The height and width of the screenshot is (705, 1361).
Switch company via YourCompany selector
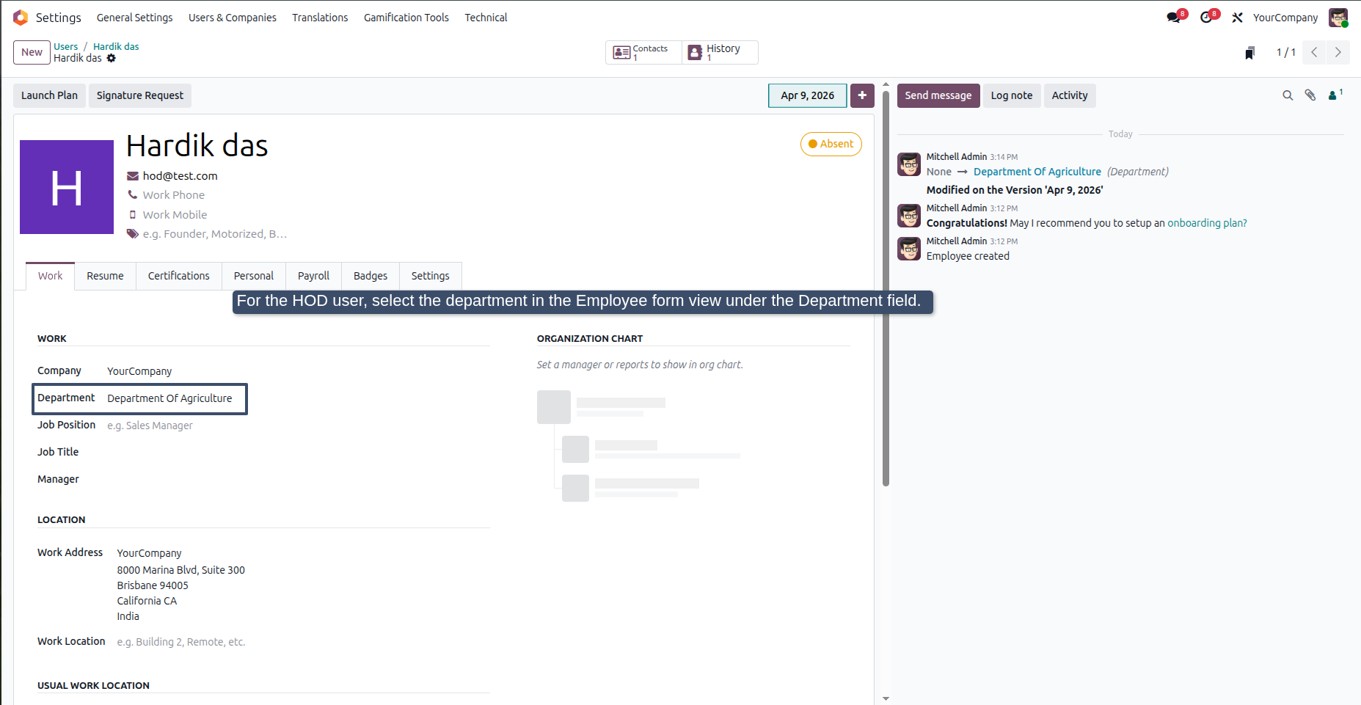[x=1285, y=18]
